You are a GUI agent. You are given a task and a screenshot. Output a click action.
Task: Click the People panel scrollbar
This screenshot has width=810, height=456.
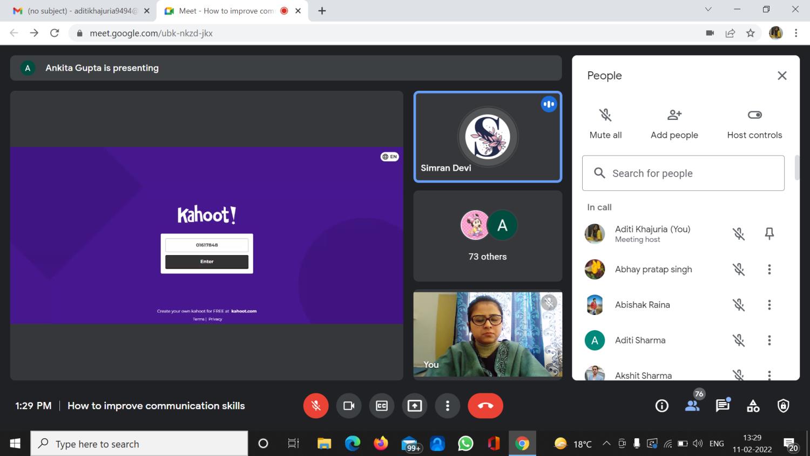[x=797, y=168]
